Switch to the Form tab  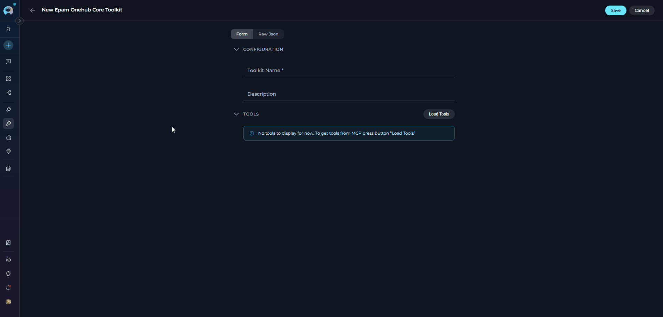click(x=242, y=34)
